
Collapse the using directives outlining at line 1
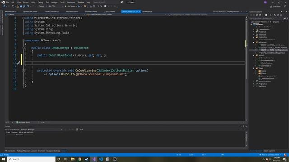click(x=23, y=18)
